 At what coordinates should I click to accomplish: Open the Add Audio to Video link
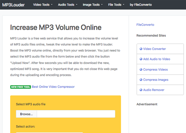[x=156, y=59]
